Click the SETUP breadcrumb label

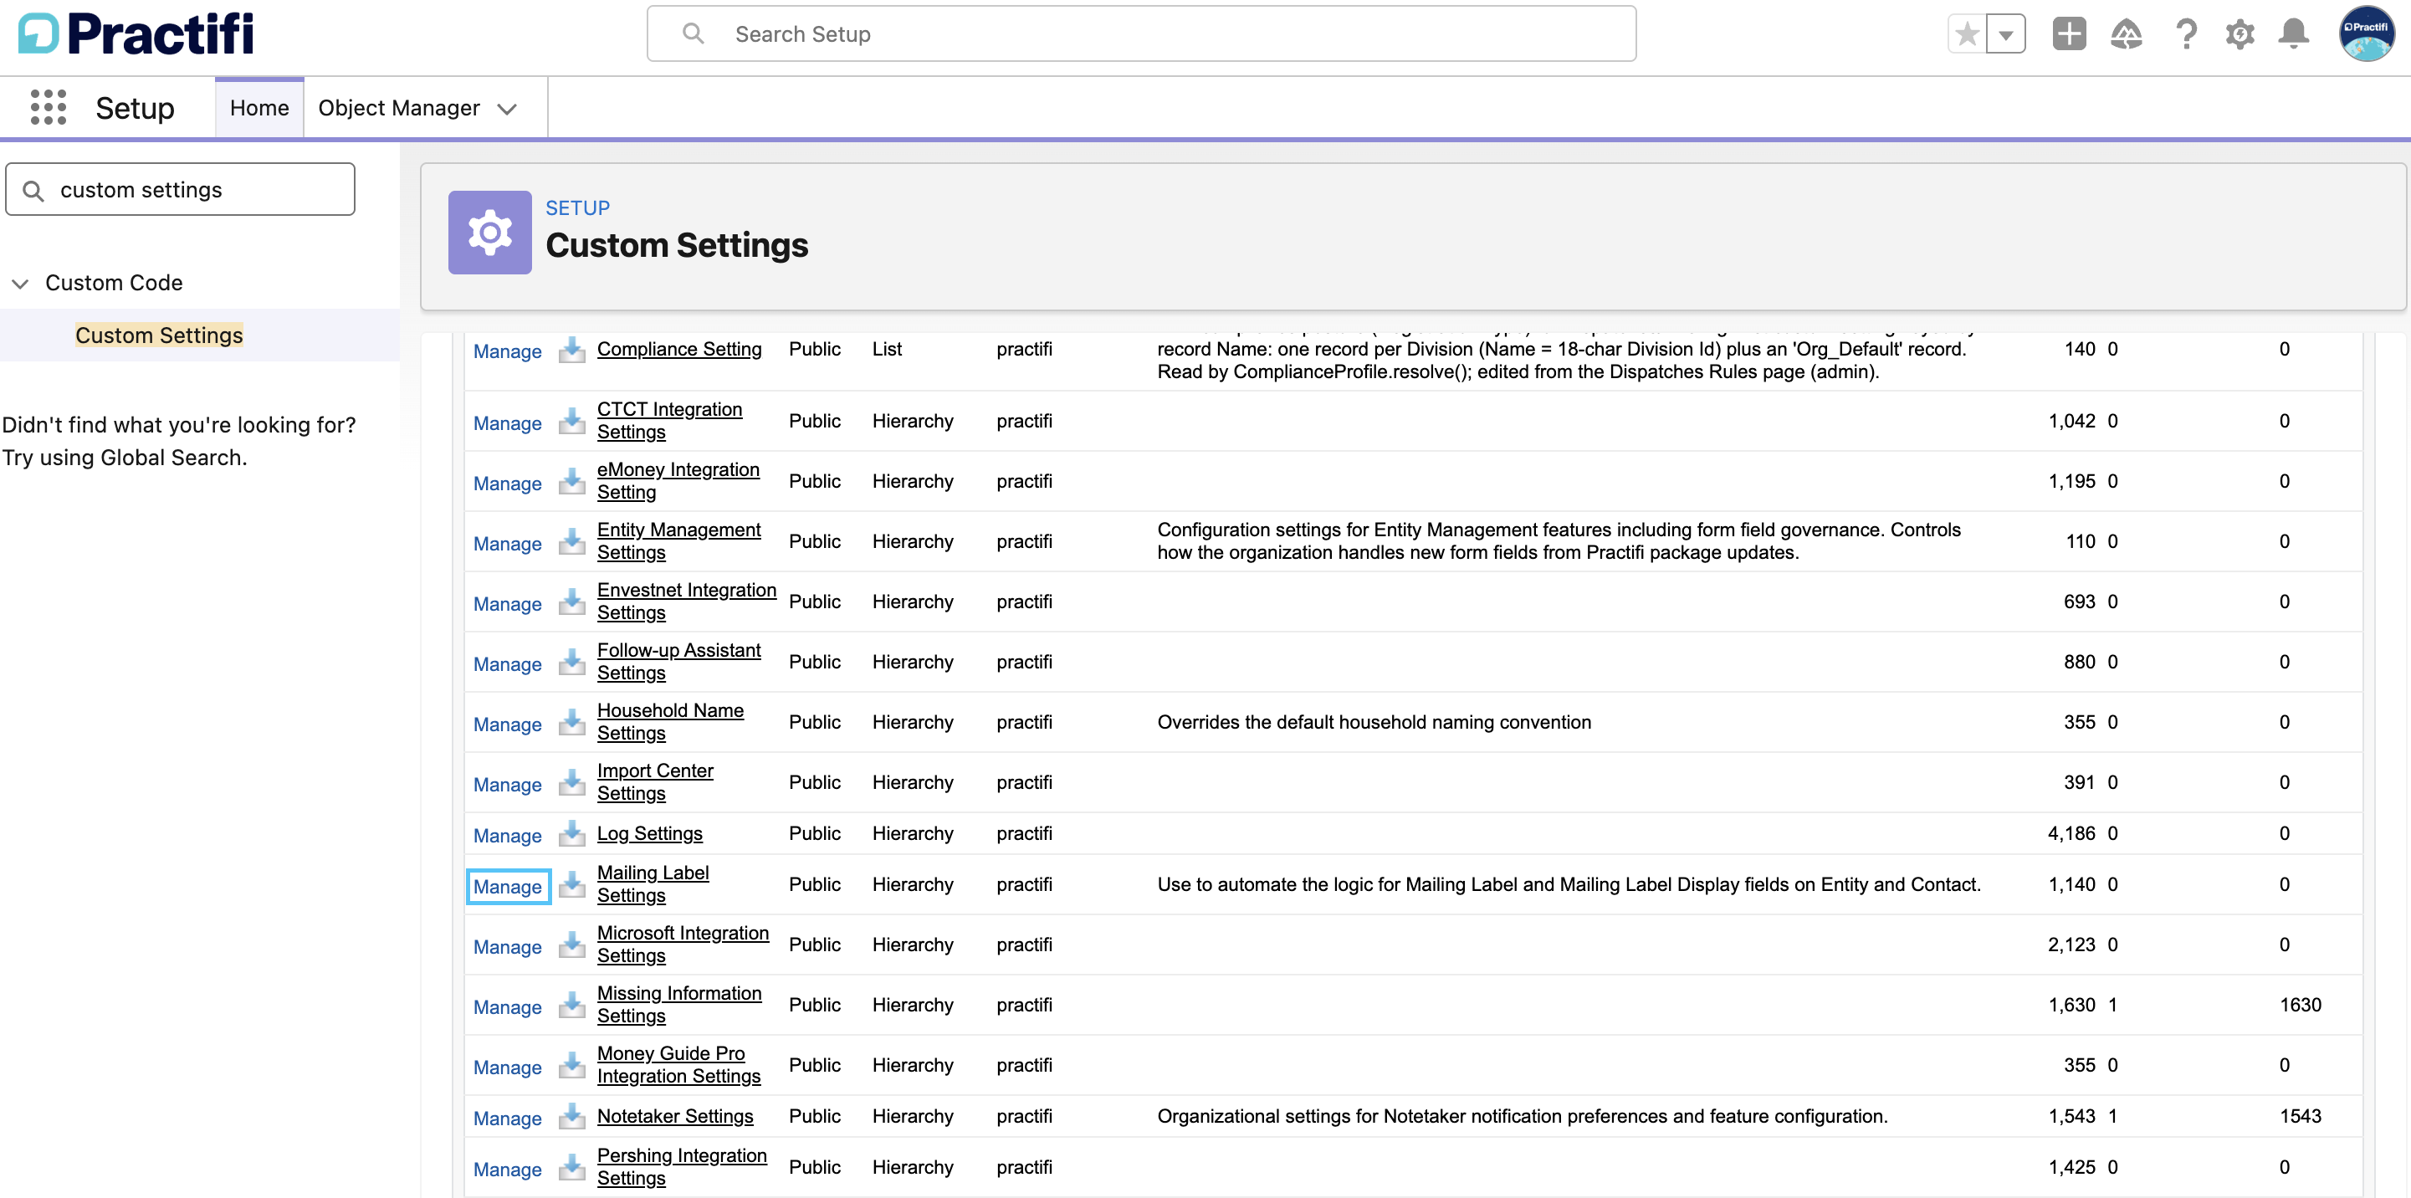pyautogui.click(x=577, y=207)
